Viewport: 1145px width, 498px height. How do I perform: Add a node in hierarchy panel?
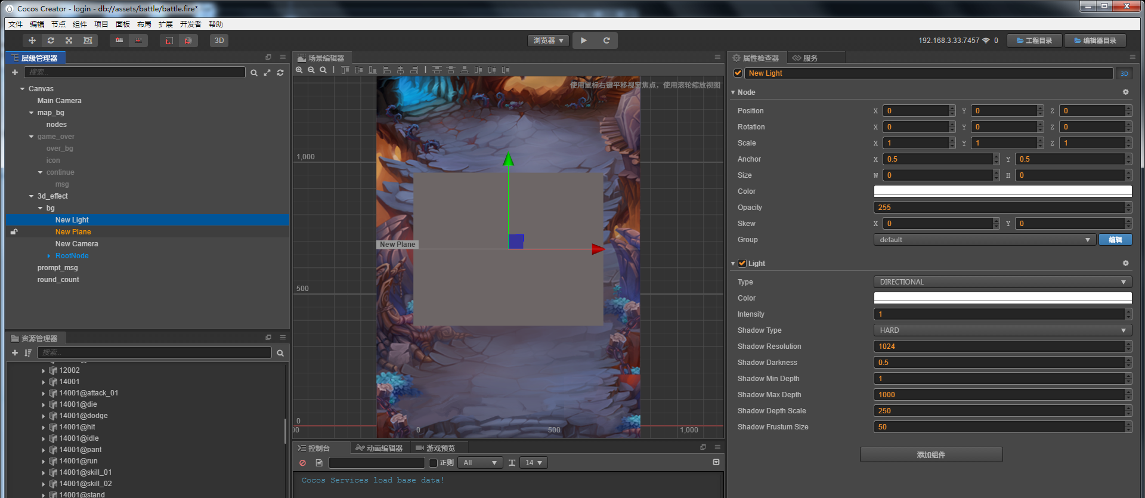[x=15, y=72]
